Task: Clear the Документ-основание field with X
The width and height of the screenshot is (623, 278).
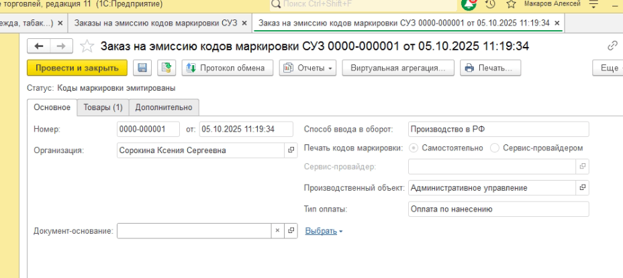Action: pyautogui.click(x=278, y=231)
